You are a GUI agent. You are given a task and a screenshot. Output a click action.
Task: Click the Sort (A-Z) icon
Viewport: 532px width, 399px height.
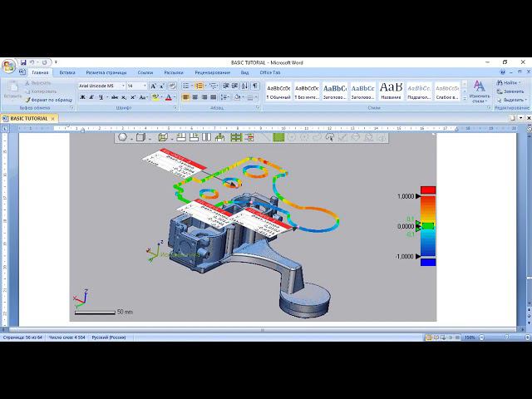coord(245,86)
